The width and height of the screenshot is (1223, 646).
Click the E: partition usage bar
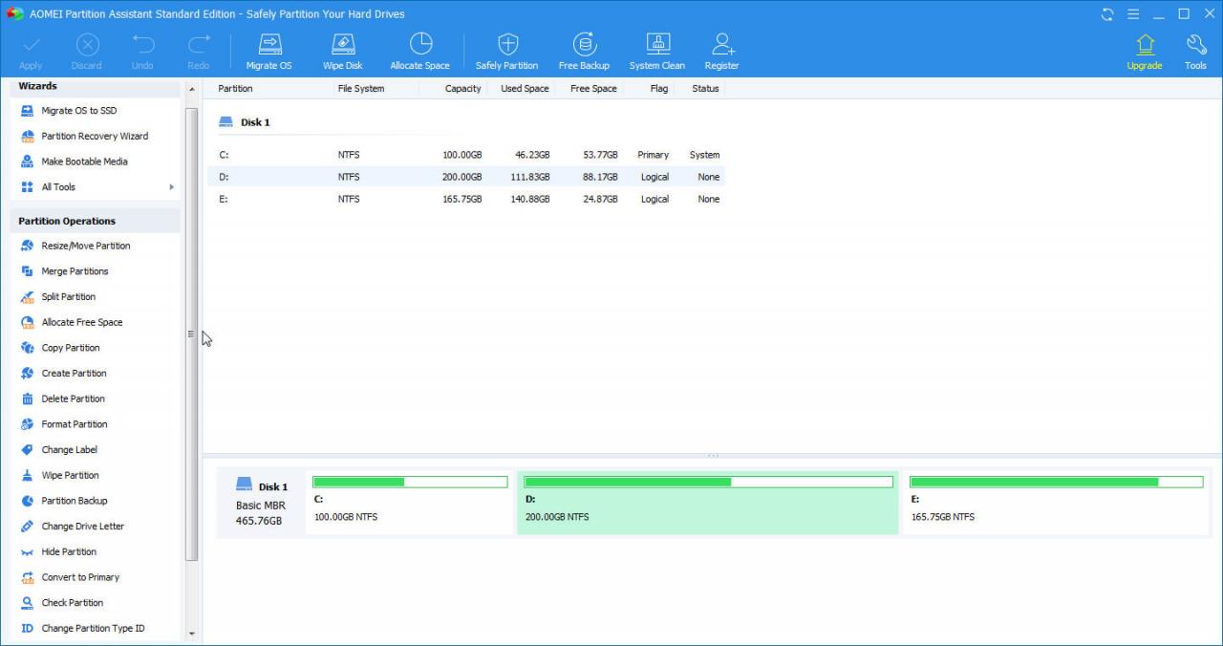click(1056, 482)
